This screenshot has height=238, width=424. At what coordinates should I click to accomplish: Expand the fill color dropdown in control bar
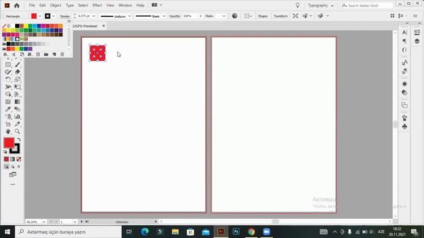(x=40, y=16)
